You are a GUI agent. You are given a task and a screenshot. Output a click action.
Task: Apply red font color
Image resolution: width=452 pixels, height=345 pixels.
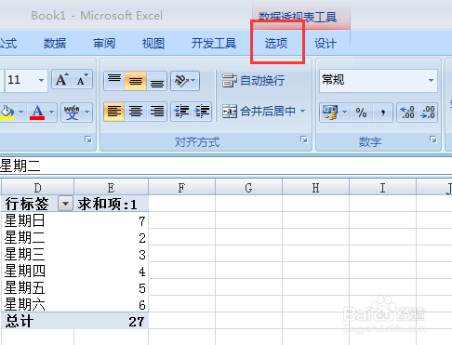coord(37,112)
